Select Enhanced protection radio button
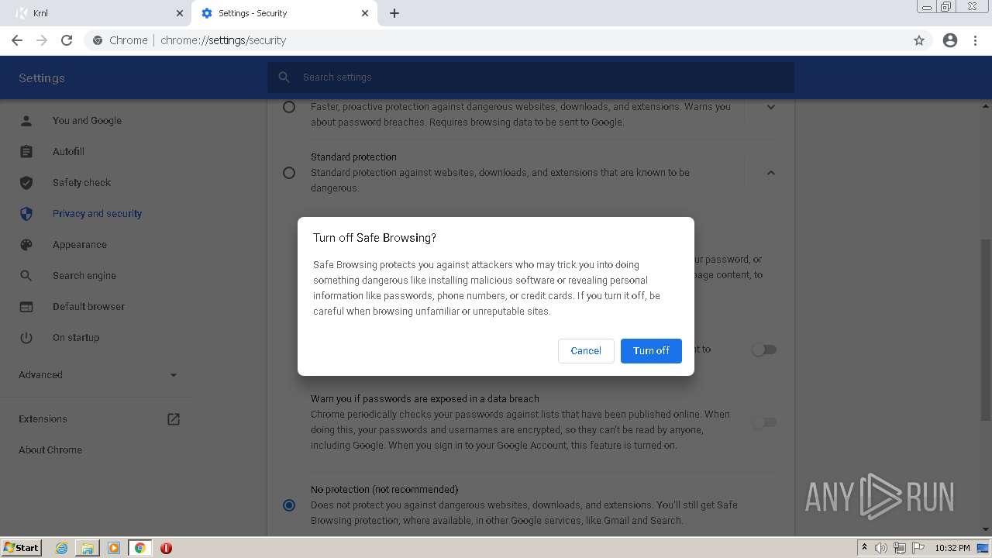 (x=289, y=107)
